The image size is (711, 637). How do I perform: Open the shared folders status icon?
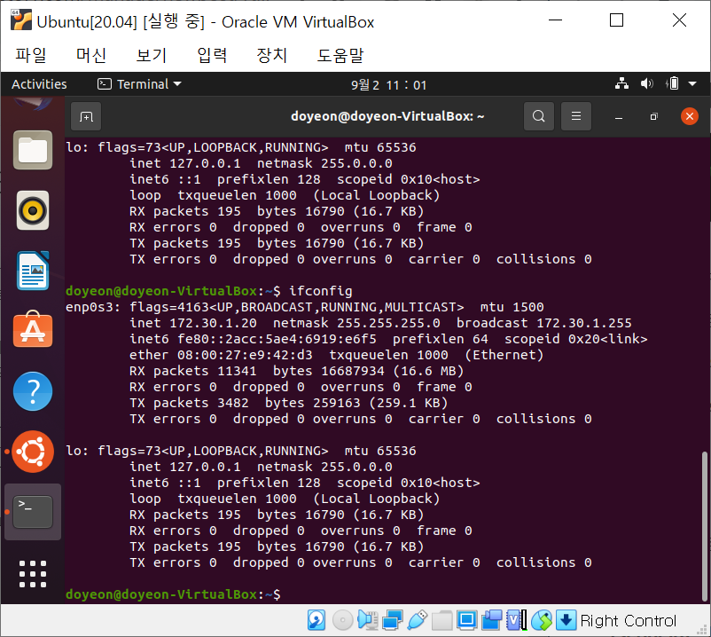pyautogui.click(x=442, y=620)
